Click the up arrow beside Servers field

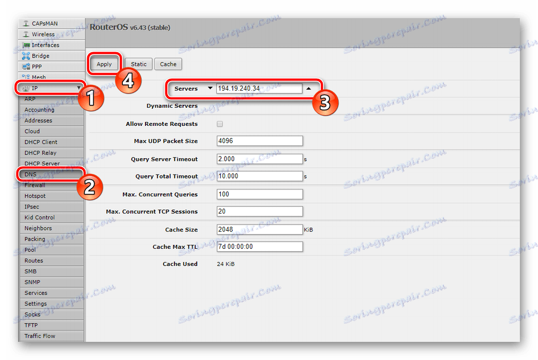[x=309, y=88]
